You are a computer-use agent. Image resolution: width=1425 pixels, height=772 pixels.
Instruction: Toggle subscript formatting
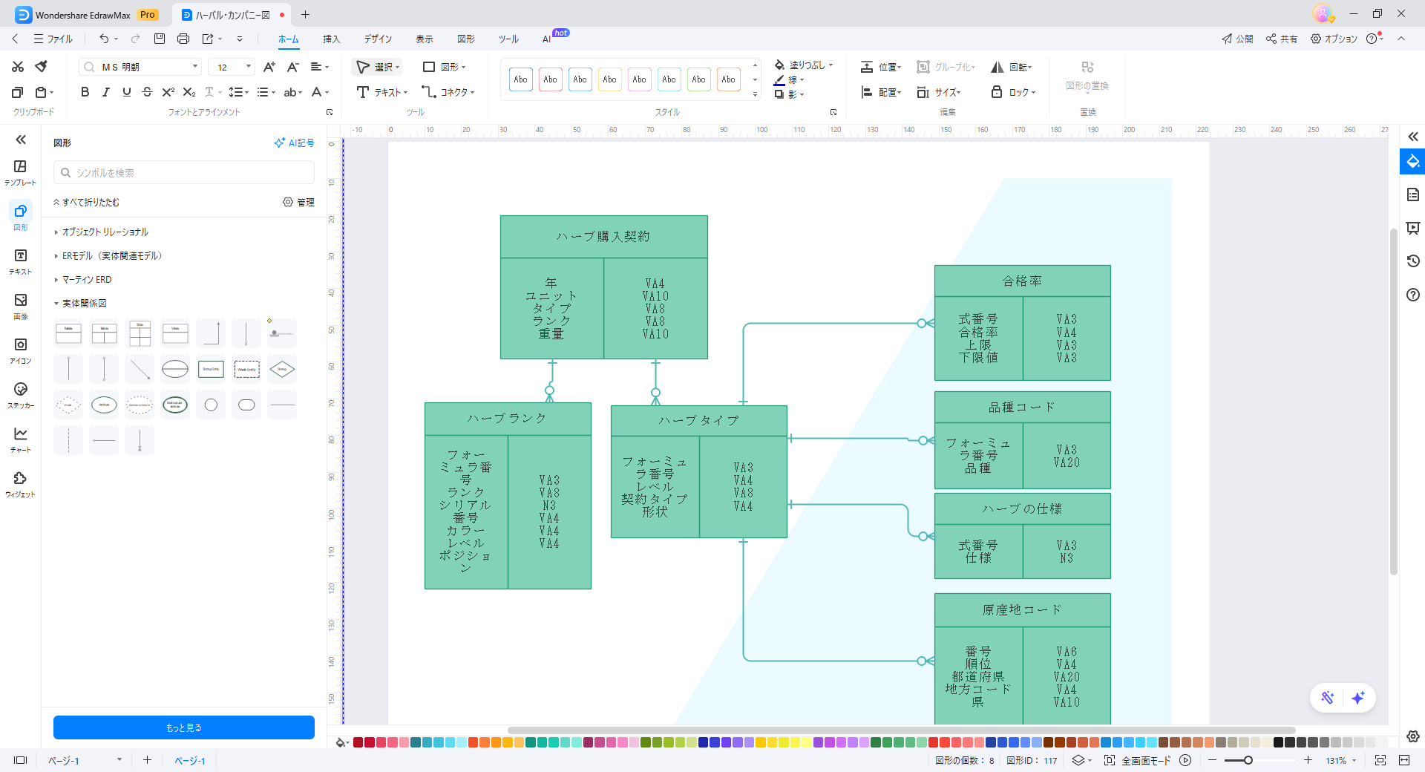click(189, 92)
